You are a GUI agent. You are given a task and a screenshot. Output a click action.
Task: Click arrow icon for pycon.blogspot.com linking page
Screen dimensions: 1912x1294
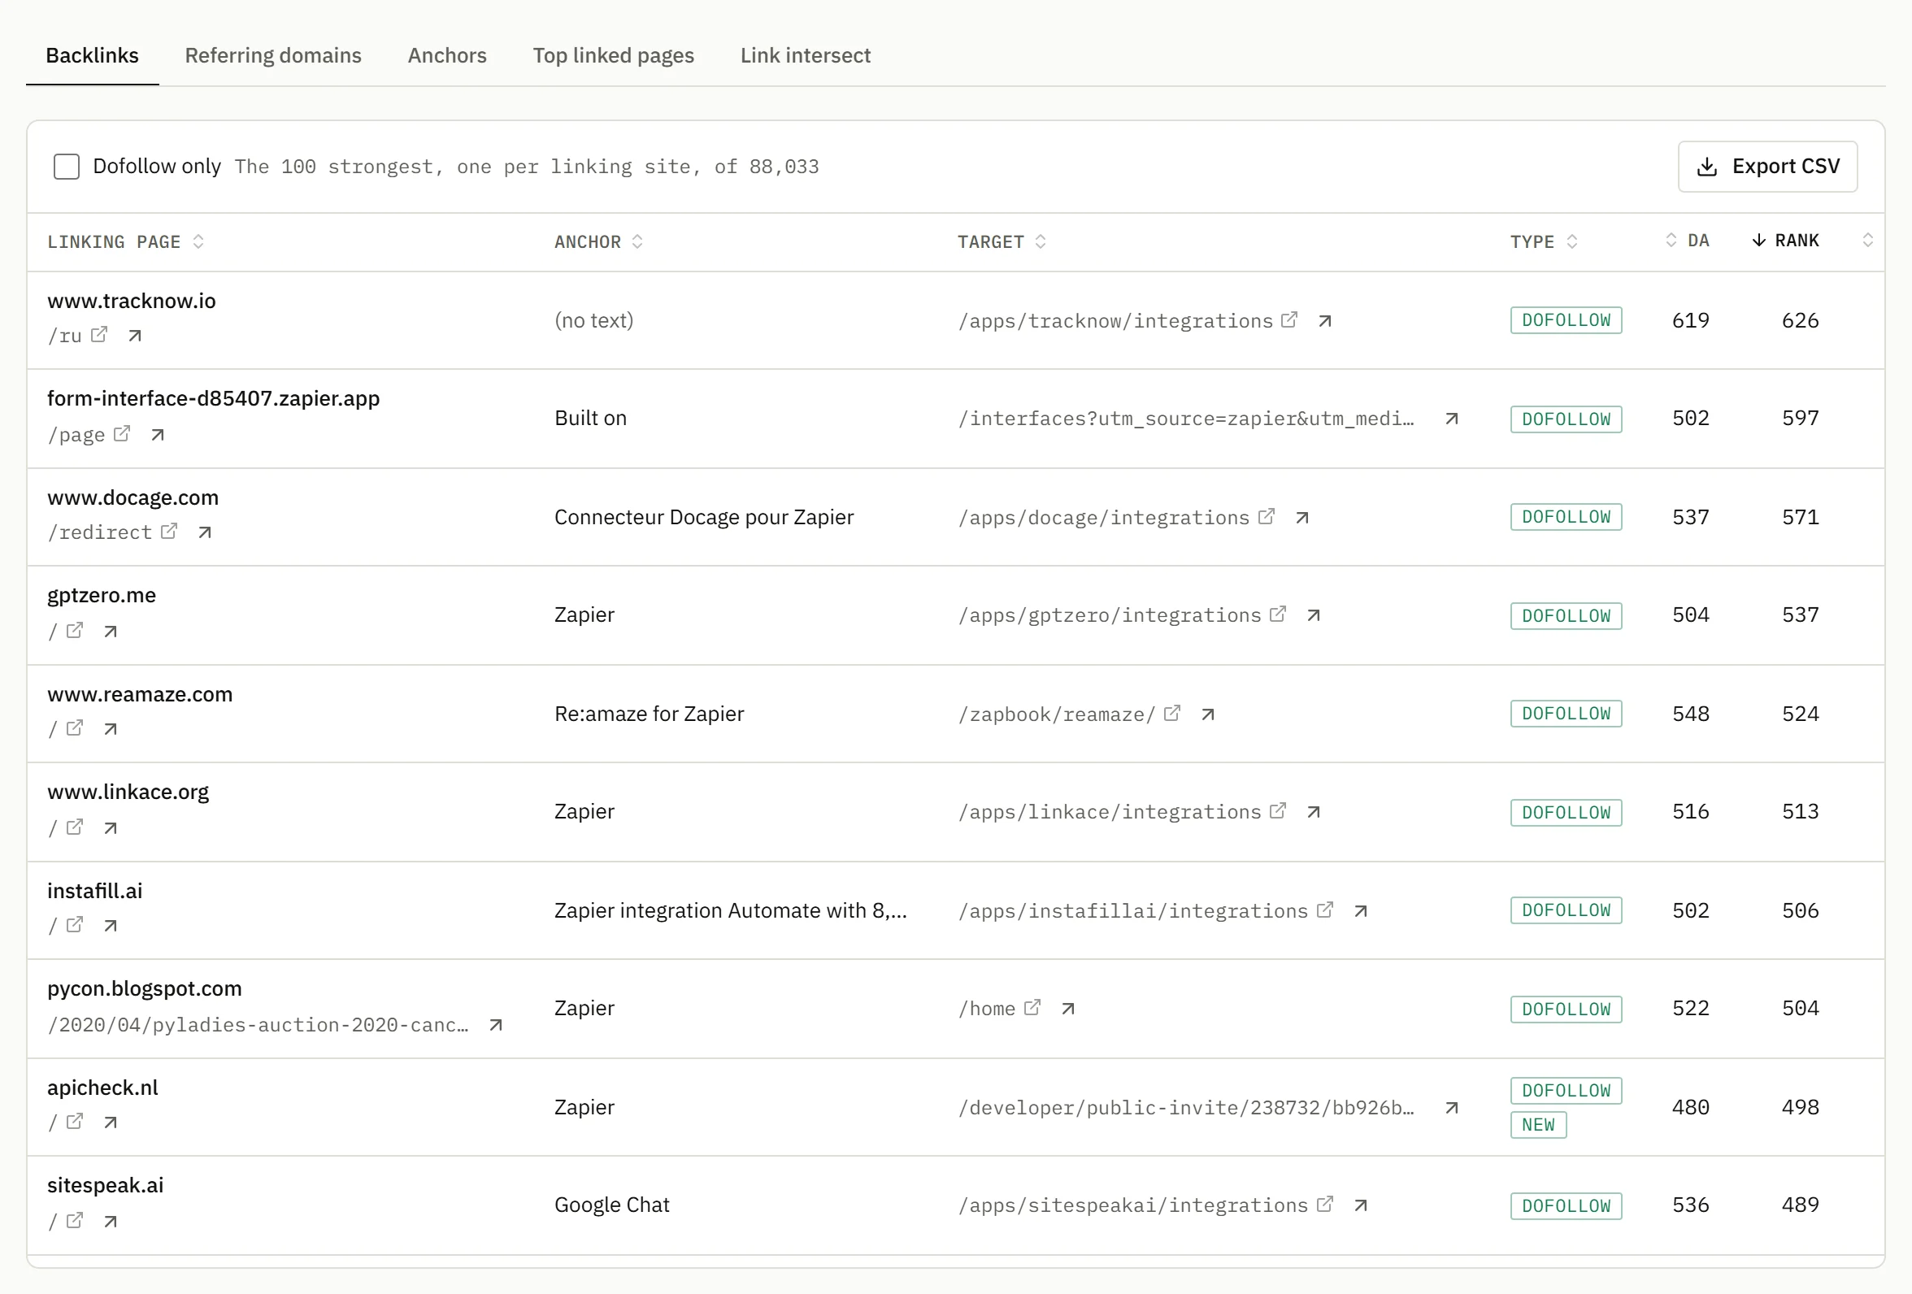click(x=495, y=1025)
